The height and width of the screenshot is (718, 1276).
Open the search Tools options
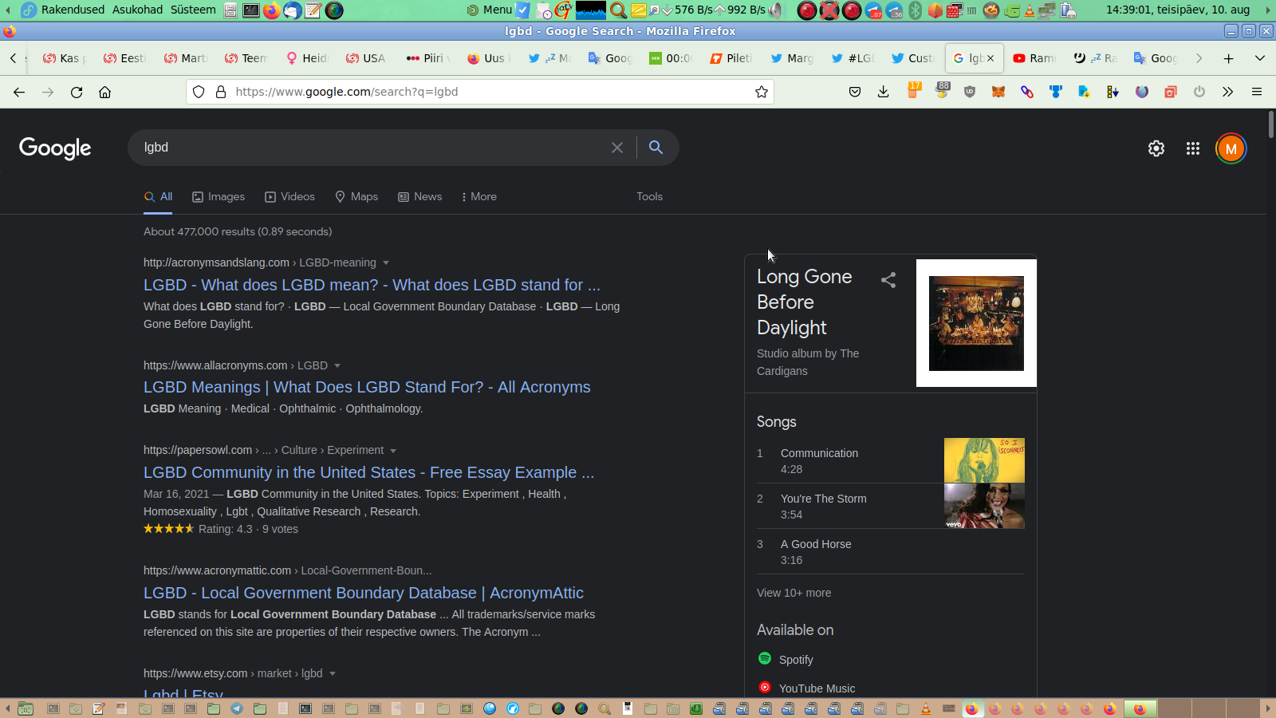click(x=649, y=196)
